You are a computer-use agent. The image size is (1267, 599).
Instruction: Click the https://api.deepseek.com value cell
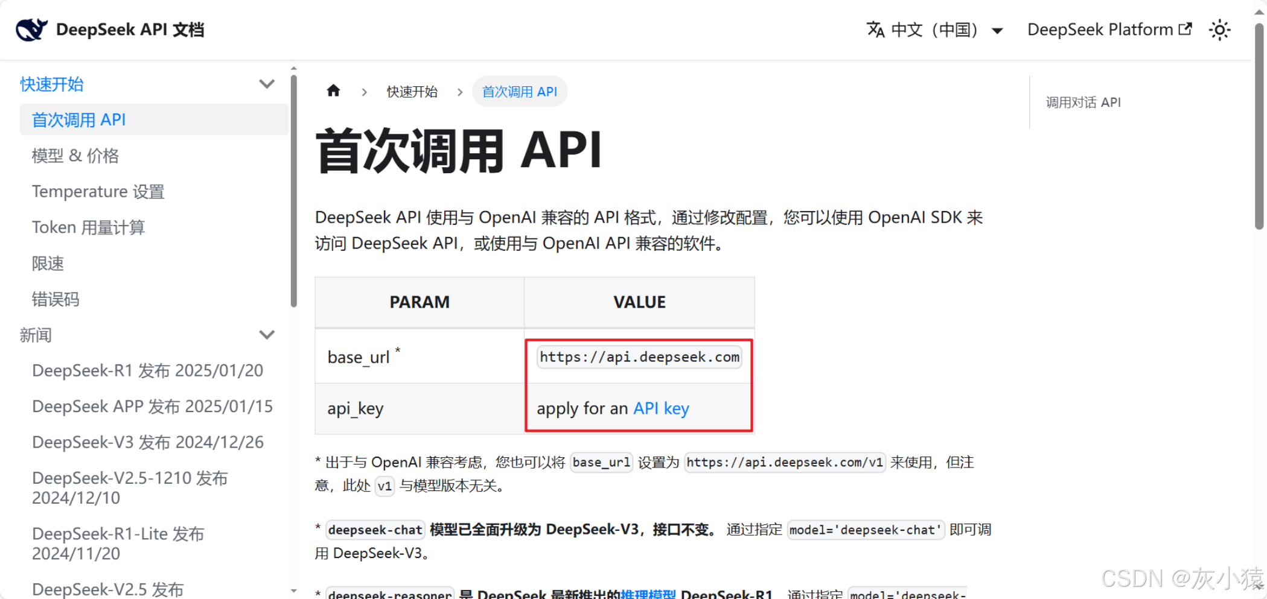639,357
